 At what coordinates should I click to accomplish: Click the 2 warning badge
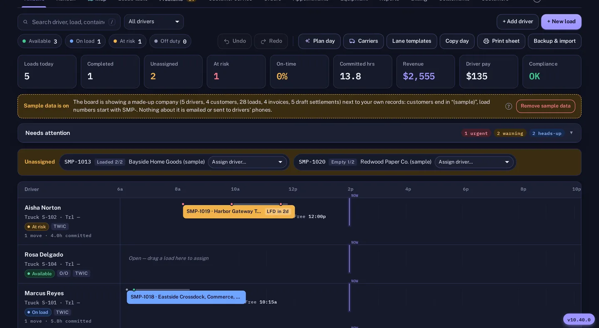pyautogui.click(x=510, y=133)
